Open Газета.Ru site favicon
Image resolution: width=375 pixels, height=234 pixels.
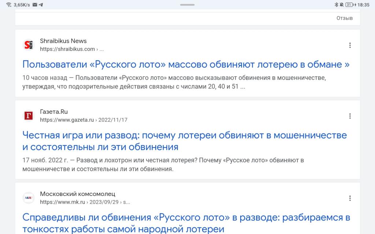pyautogui.click(x=29, y=116)
